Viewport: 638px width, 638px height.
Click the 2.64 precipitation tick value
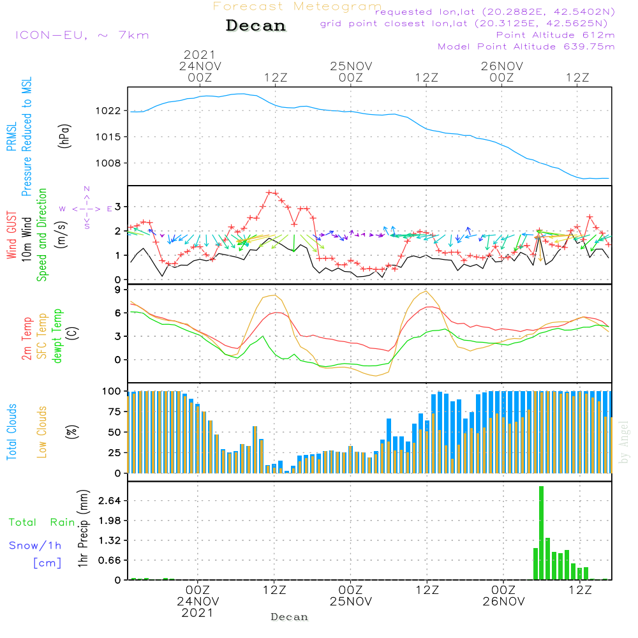pos(110,500)
